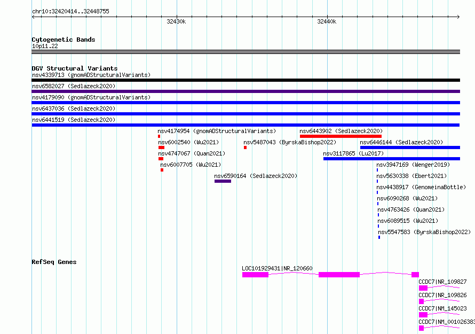Select the blue nsv6437036 variant bar

[x=246, y=114]
